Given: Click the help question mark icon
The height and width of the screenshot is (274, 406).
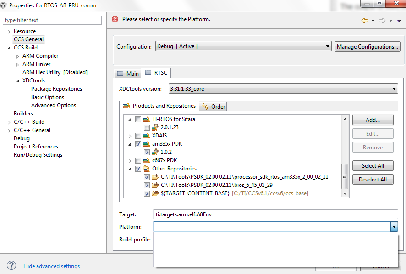Looking at the screenshot, I should (11, 266).
